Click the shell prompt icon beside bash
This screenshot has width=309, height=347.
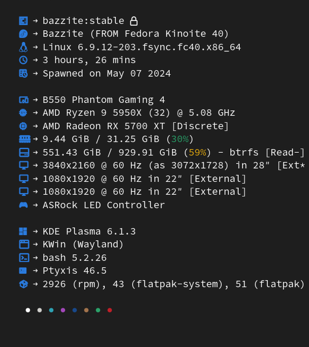(23, 258)
